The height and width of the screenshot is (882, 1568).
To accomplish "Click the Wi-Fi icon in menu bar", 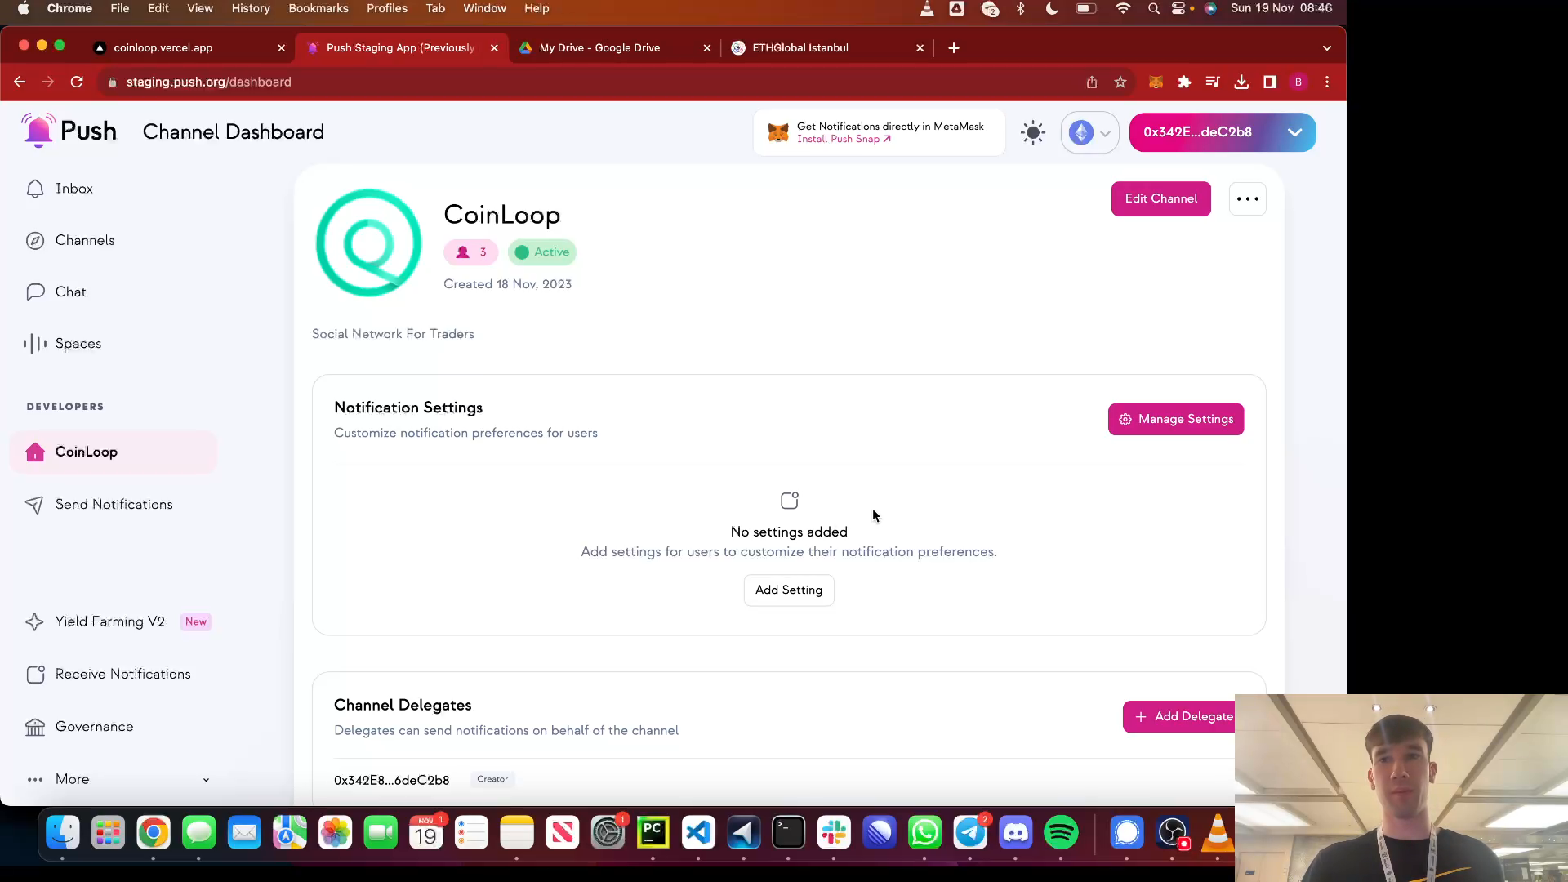I will 1124,8.
